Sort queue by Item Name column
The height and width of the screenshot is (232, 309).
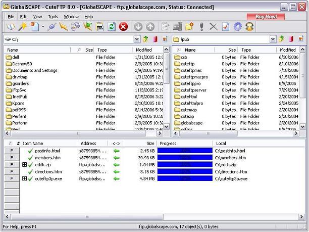tap(48, 144)
